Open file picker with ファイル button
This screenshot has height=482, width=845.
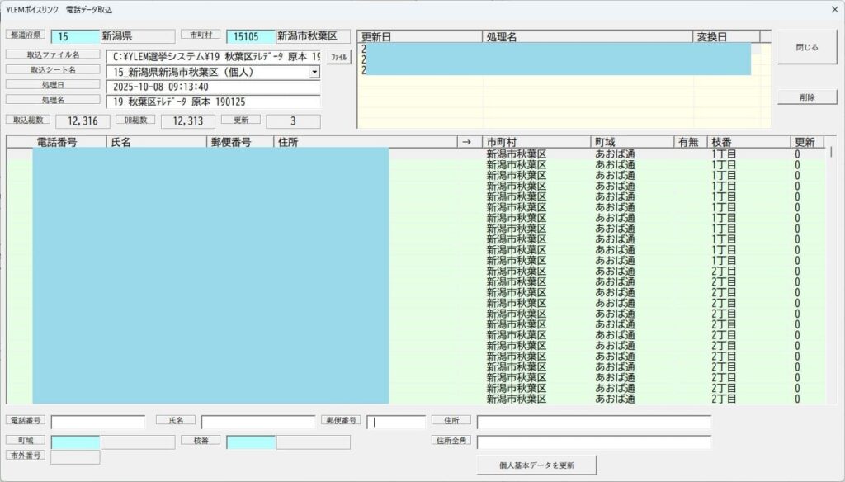pyautogui.click(x=338, y=58)
